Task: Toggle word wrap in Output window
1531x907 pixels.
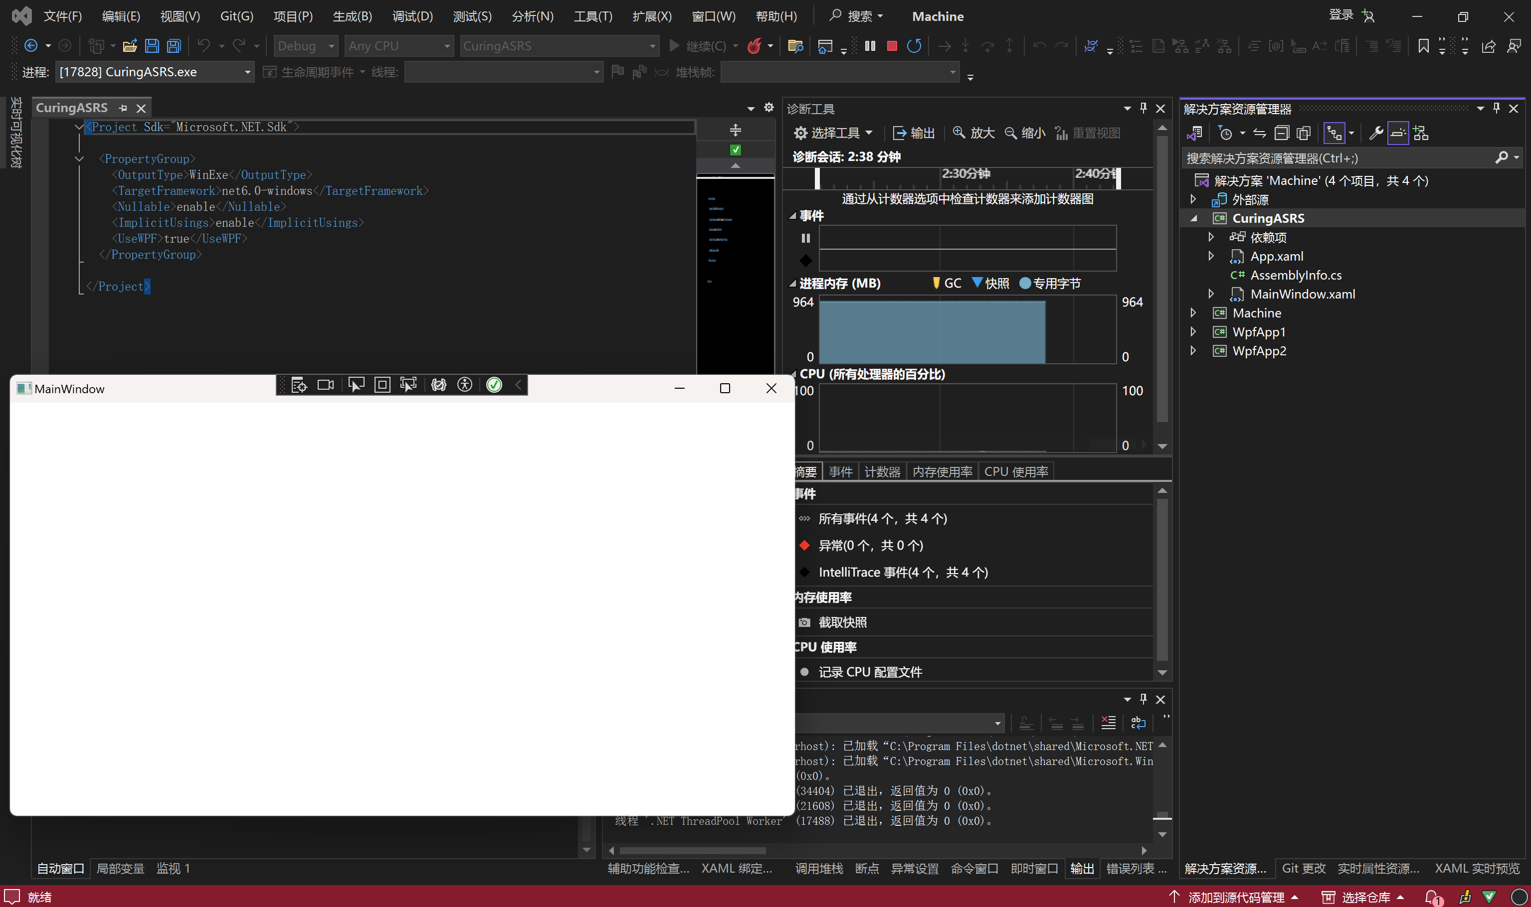Action: pyautogui.click(x=1138, y=723)
